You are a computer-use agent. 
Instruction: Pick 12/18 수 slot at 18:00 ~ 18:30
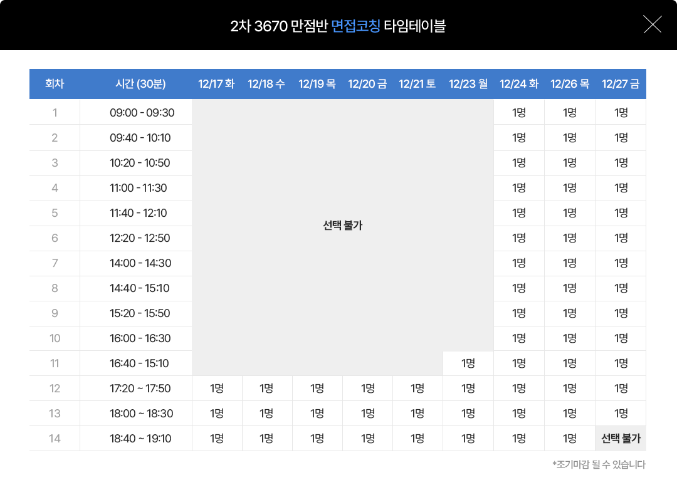click(267, 414)
